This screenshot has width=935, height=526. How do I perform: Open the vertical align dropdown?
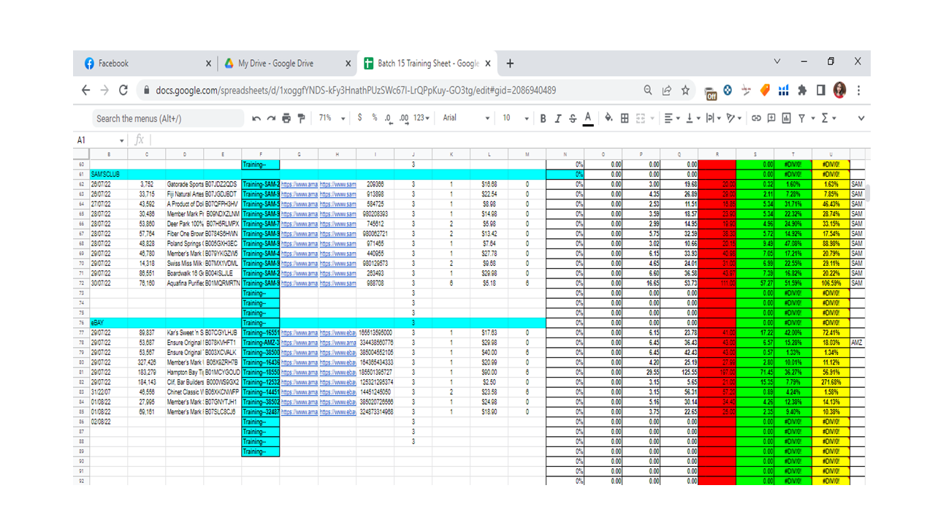pyautogui.click(x=692, y=118)
